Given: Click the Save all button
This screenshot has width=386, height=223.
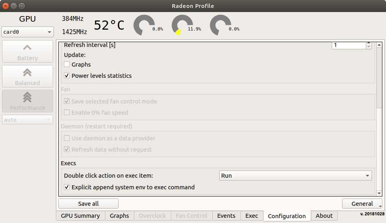Looking at the screenshot, I should (88, 204).
